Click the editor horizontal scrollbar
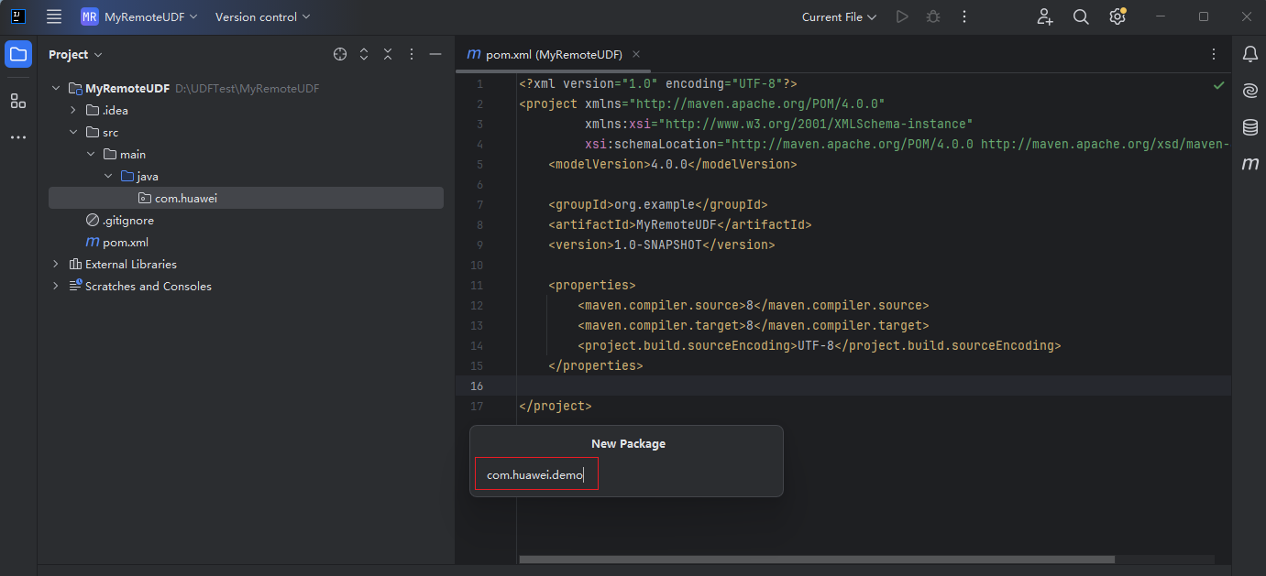This screenshot has height=576, width=1266. click(x=817, y=559)
